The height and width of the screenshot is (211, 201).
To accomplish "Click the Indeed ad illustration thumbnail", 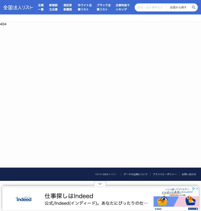I will pos(176,199).
